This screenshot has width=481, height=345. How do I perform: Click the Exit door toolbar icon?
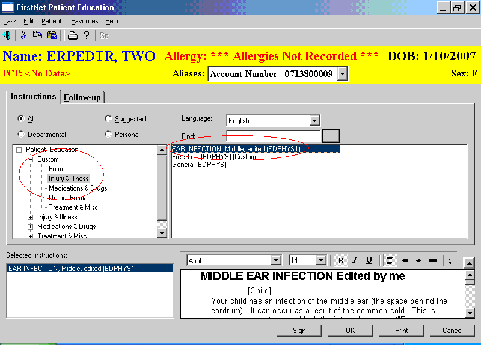(7, 35)
